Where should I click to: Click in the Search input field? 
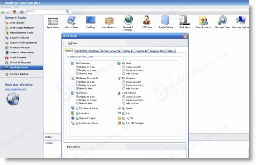46,11
